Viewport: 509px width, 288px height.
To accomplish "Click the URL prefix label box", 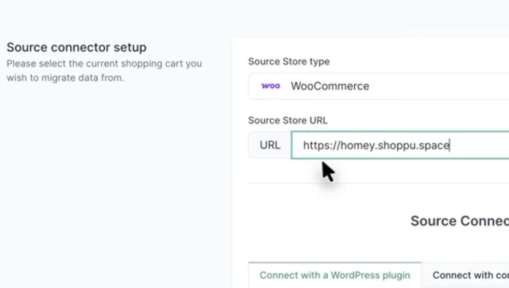I will (x=270, y=145).
